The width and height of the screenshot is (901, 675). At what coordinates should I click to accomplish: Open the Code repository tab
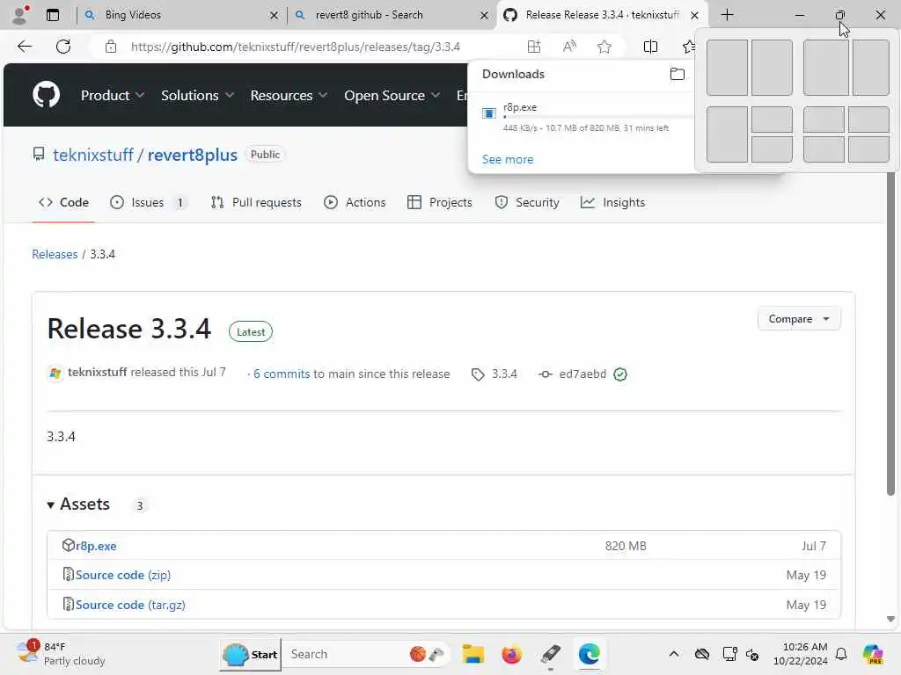63,202
